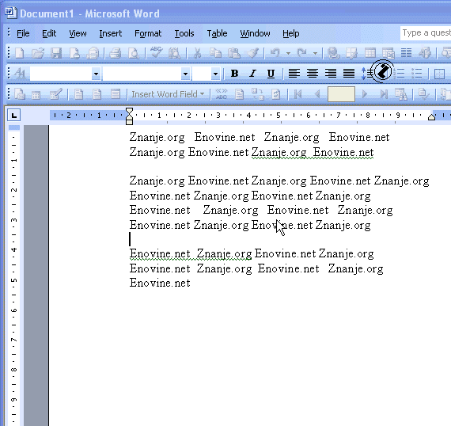Go to Previous Record in mail merge
The width and height of the screenshot is (451, 426).
(x=317, y=94)
